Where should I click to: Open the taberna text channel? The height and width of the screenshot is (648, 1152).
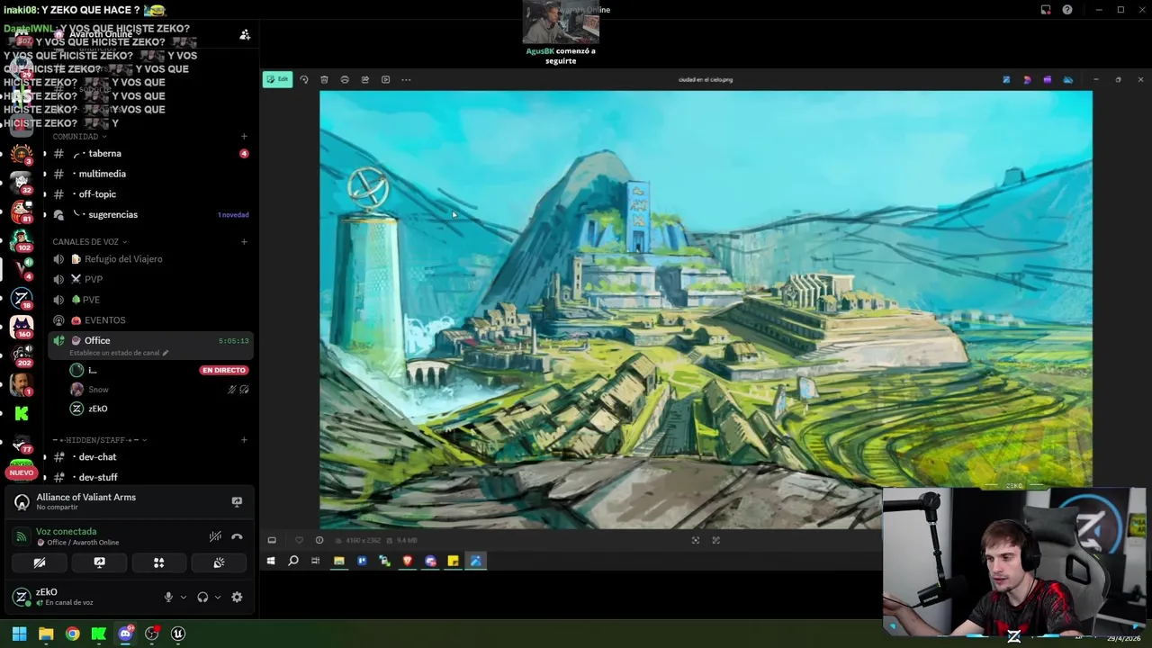[150, 153]
